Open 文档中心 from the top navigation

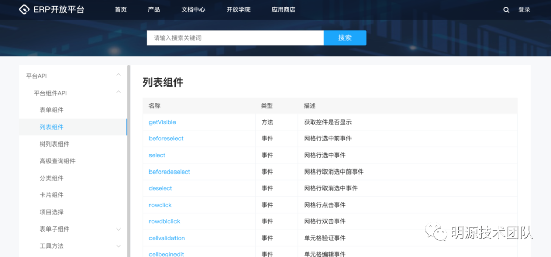click(193, 10)
